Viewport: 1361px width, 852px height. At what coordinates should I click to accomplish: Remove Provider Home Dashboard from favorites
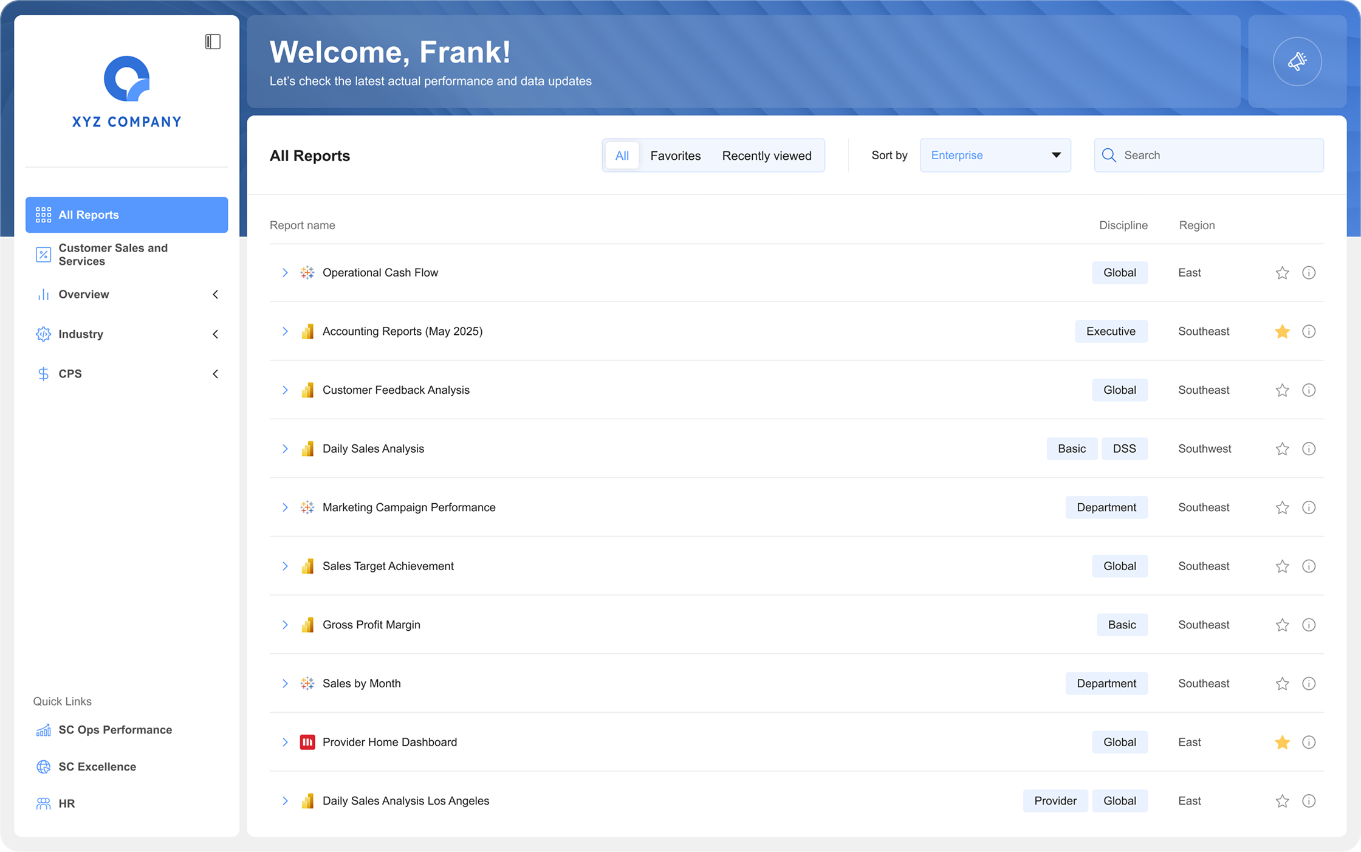(x=1282, y=742)
